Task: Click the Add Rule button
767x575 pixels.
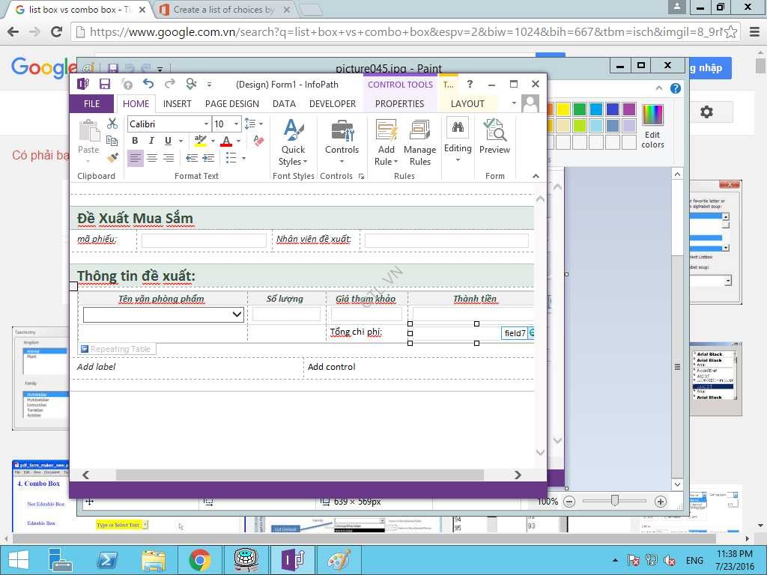Action: [386, 142]
